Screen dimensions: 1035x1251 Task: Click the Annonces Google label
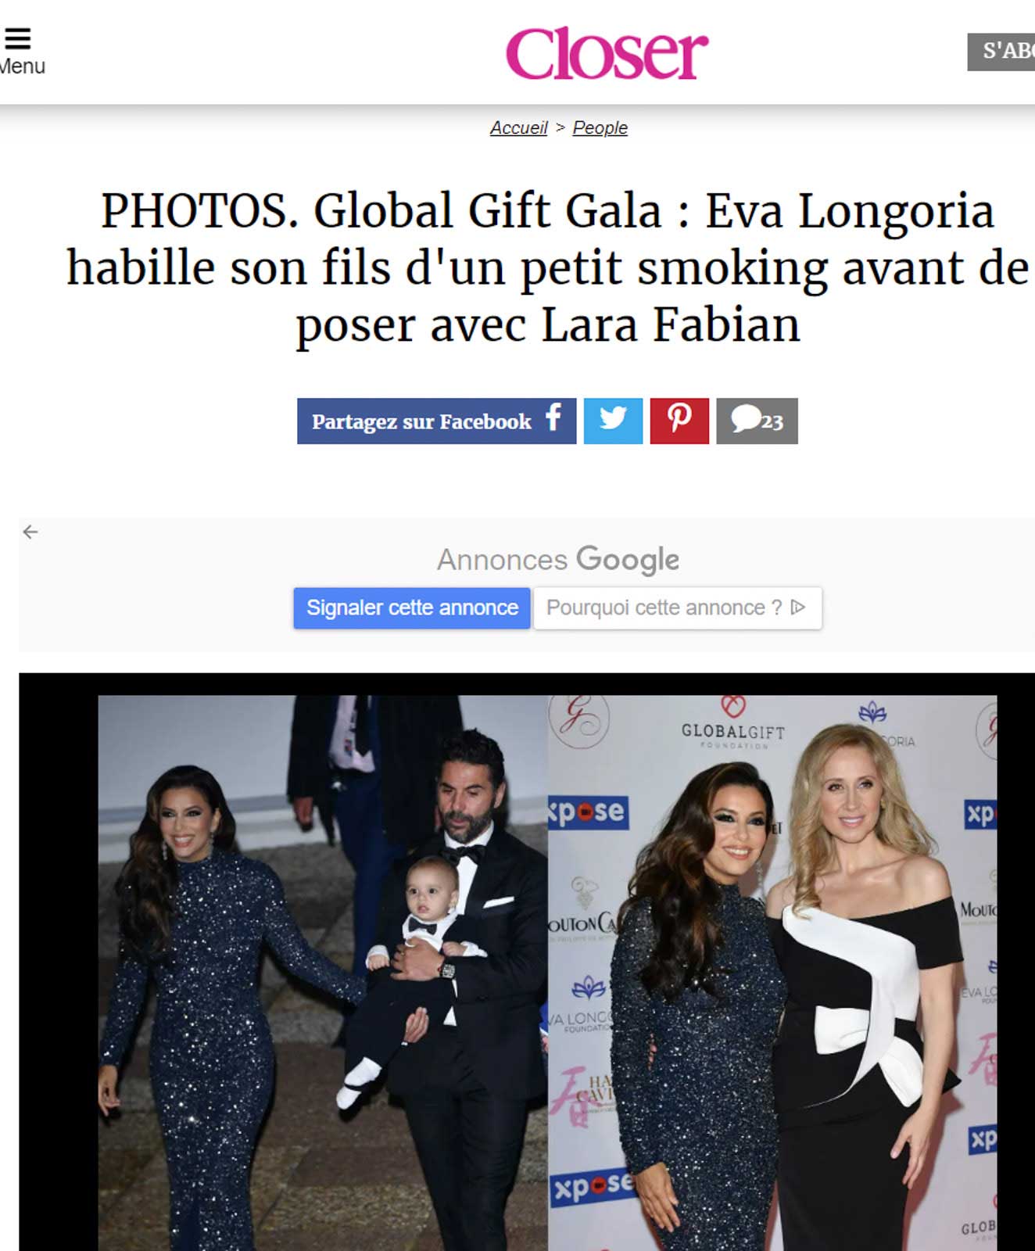[x=557, y=560]
